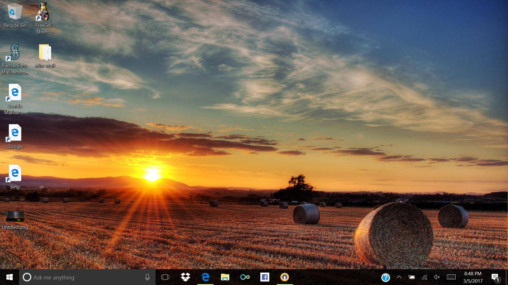Open Dropbox from the taskbar
Viewport: 508px width, 285px height.
(185, 277)
